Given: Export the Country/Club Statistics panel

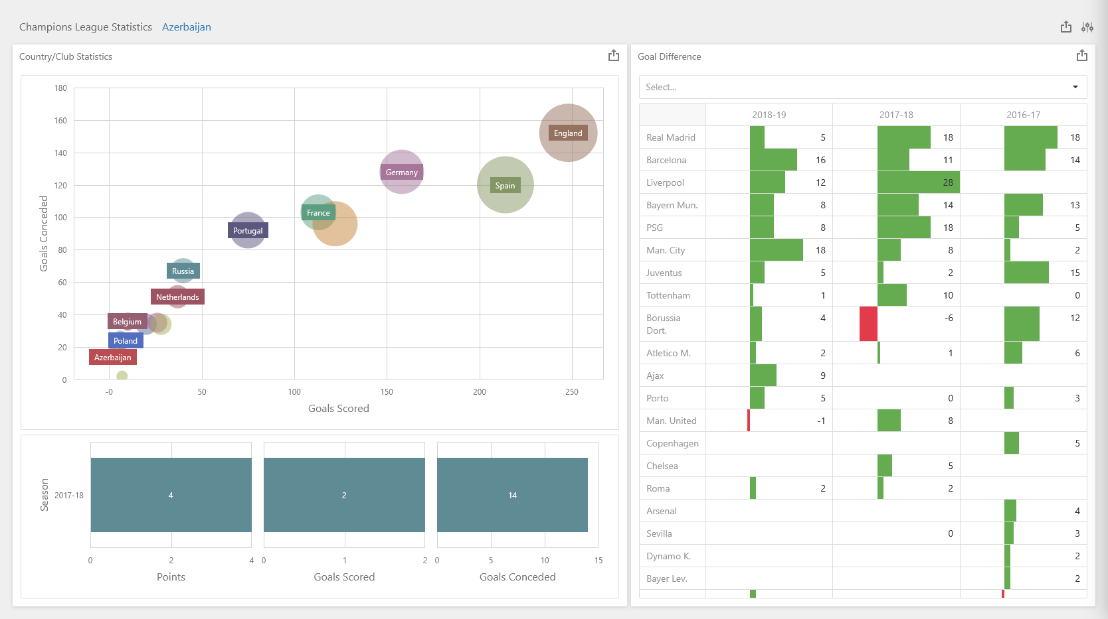Looking at the screenshot, I should coord(614,56).
